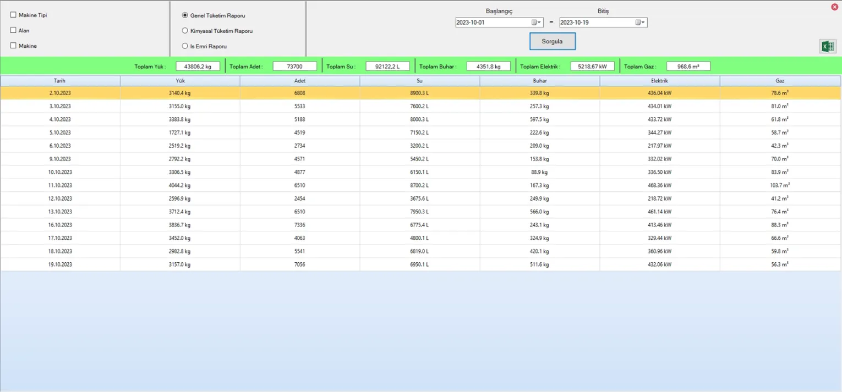Screen dimensions: 842x392
Task: Sort table by Tarih column header
Action: 60,81
